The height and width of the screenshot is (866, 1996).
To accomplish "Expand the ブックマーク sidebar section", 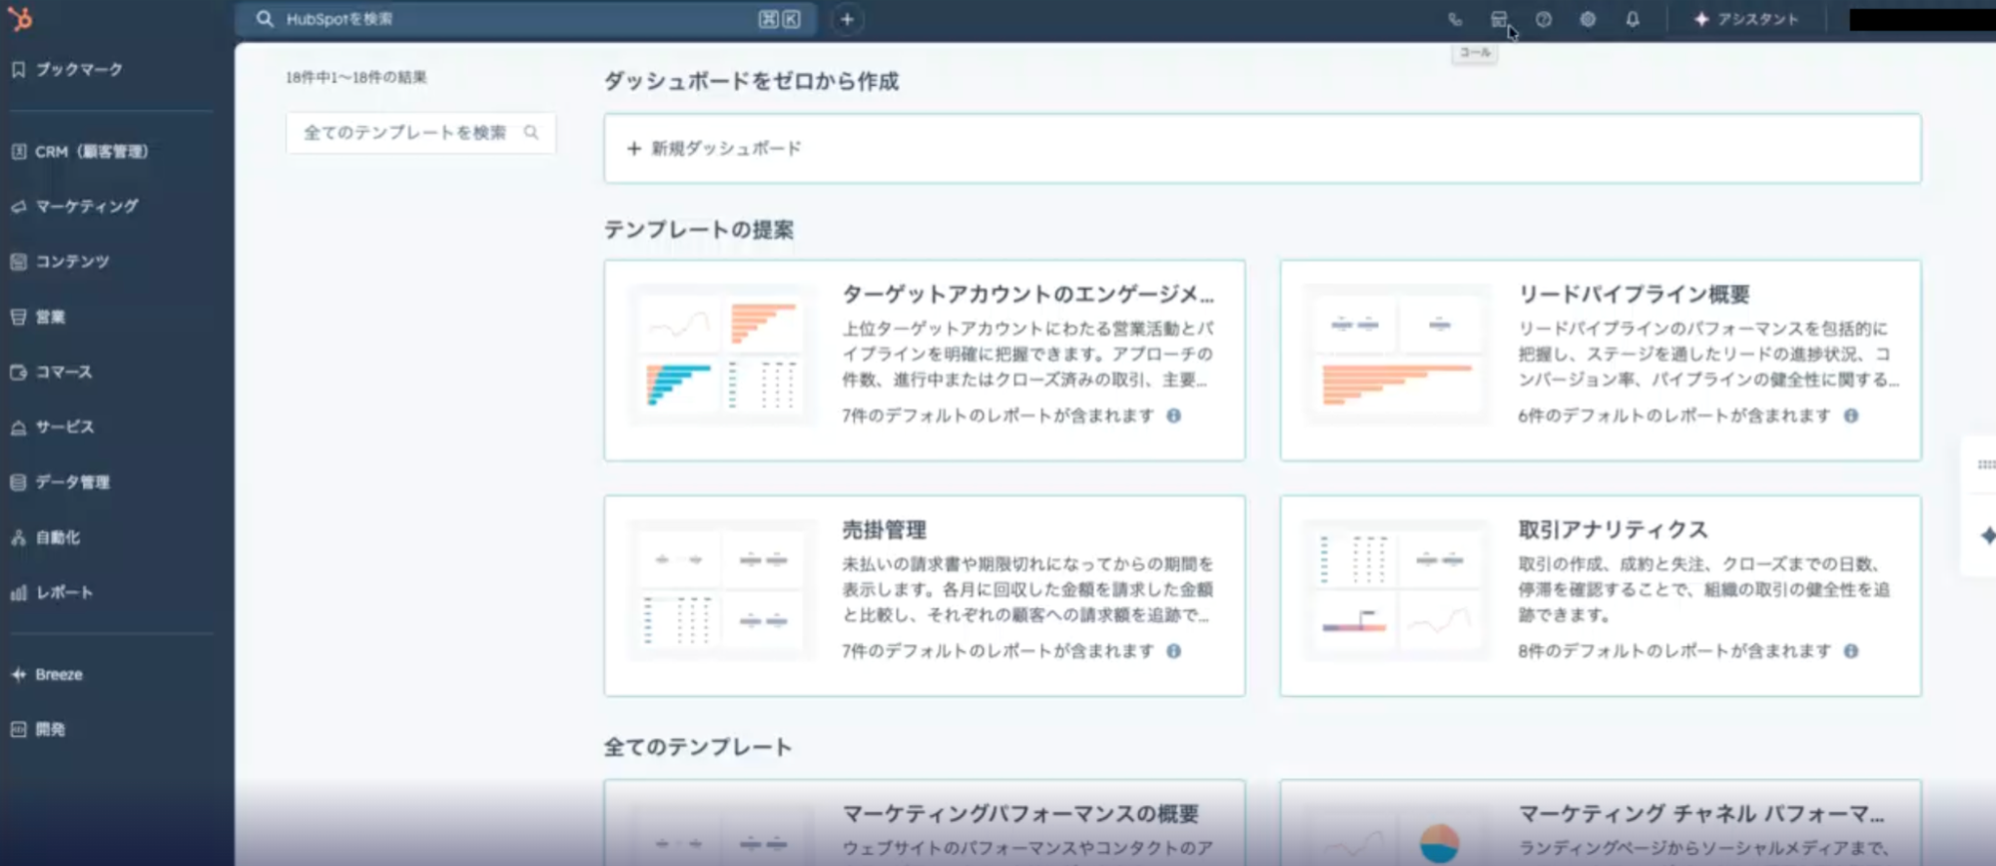I will coord(79,69).
